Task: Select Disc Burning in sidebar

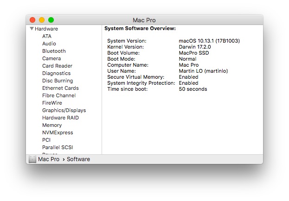Action: (x=58, y=81)
